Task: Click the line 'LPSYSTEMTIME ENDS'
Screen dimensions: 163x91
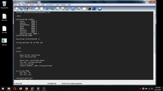Action: click(24, 35)
